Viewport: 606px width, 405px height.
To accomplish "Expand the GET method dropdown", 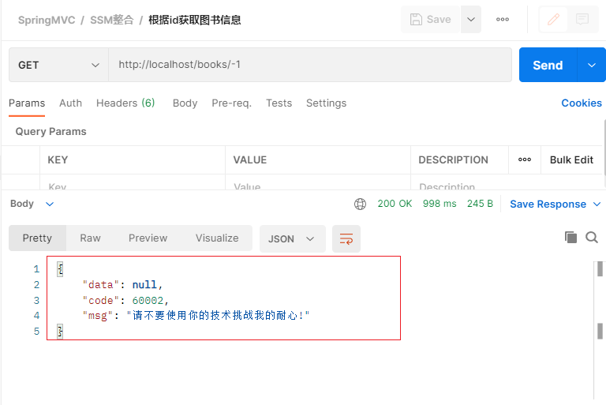I will [59, 65].
